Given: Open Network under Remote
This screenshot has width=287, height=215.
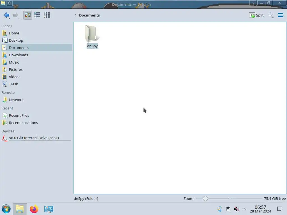Looking at the screenshot, I should pos(36,100).
